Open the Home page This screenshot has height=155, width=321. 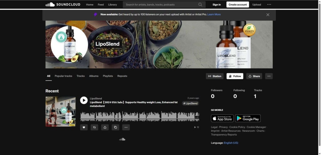(x=90, y=4)
